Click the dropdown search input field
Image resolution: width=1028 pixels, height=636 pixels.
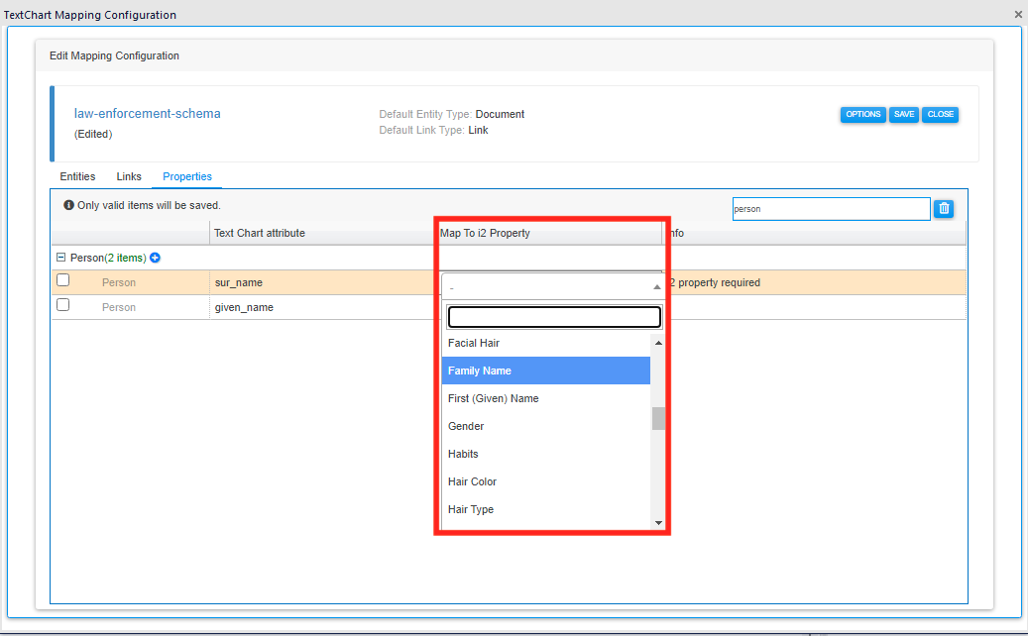pos(554,317)
